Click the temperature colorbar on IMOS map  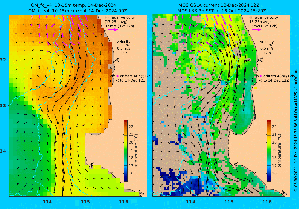tap(269, 151)
